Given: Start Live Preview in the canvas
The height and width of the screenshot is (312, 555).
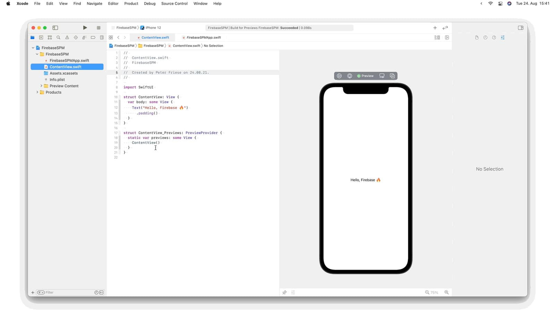Looking at the screenshot, I should tap(339, 76).
